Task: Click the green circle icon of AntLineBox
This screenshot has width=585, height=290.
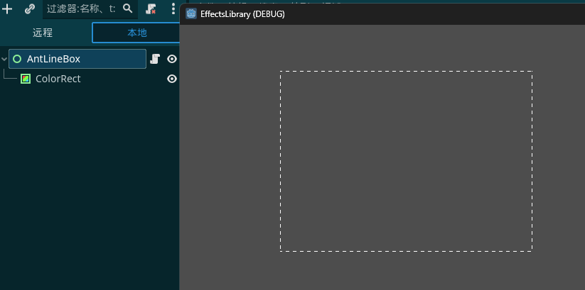Action: tap(17, 59)
